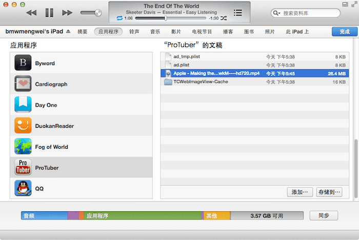Open the 照片 tab
Viewport: 359px width, 240px height.
coord(270,32)
